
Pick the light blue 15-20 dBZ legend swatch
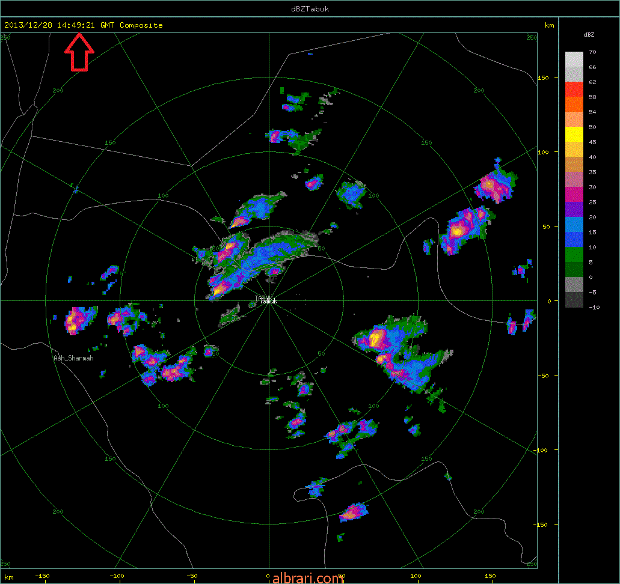tap(574, 225)
